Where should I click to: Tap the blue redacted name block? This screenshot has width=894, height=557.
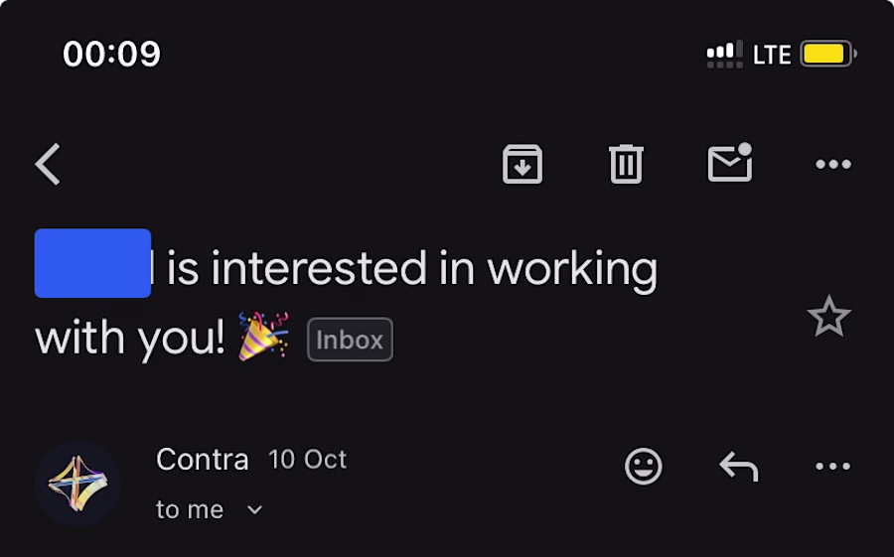point(92,263)
